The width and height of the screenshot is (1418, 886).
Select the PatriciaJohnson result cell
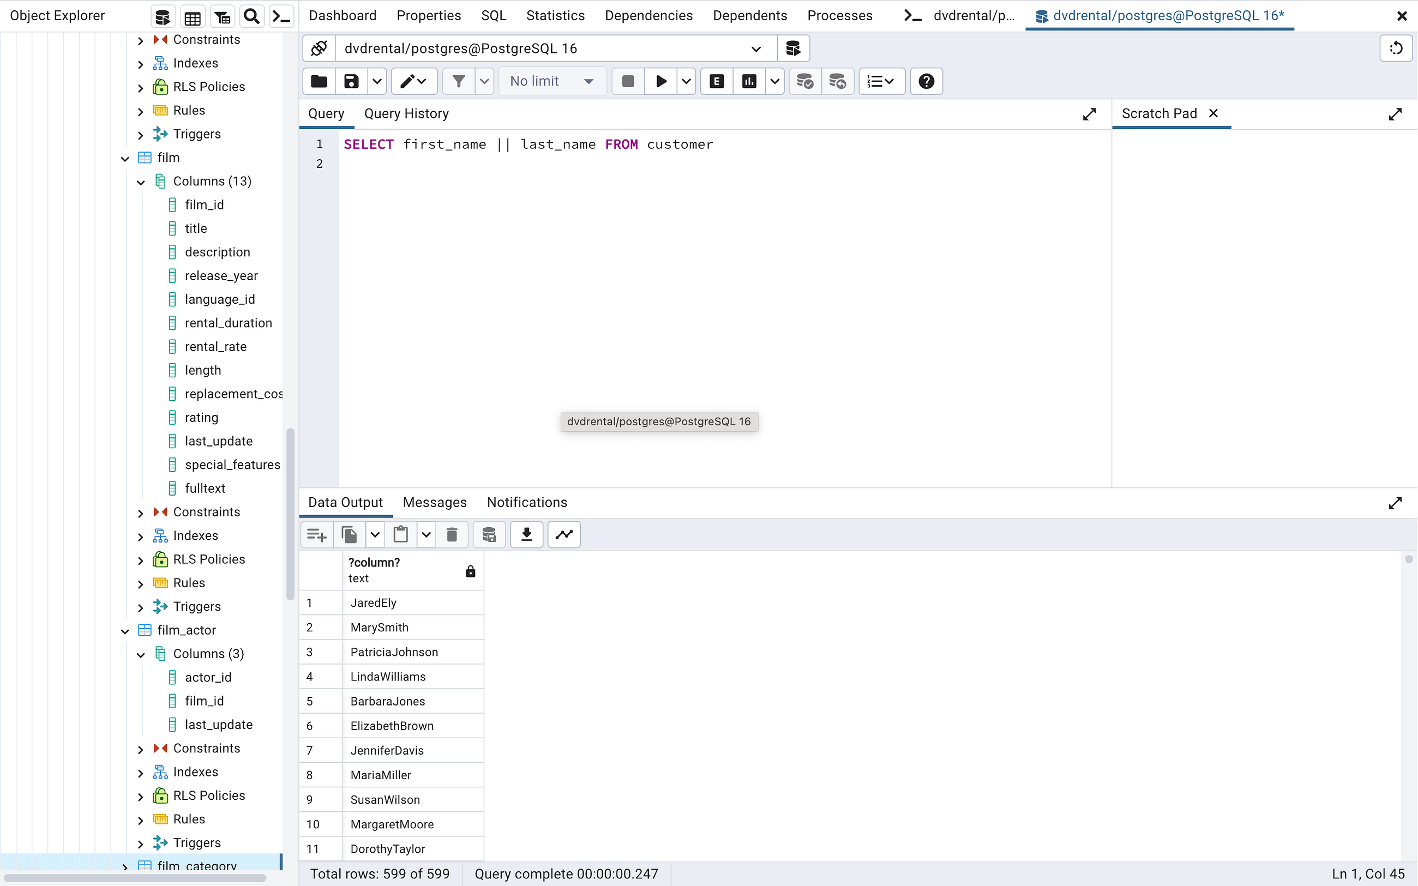pos(412,652)
